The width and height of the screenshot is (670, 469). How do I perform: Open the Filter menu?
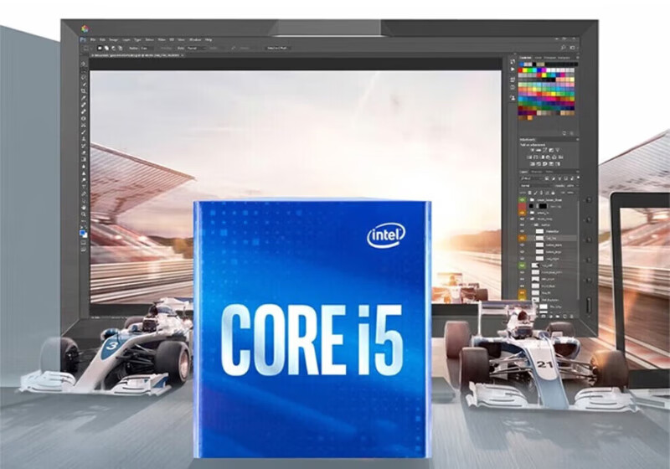tap(162, 39)
